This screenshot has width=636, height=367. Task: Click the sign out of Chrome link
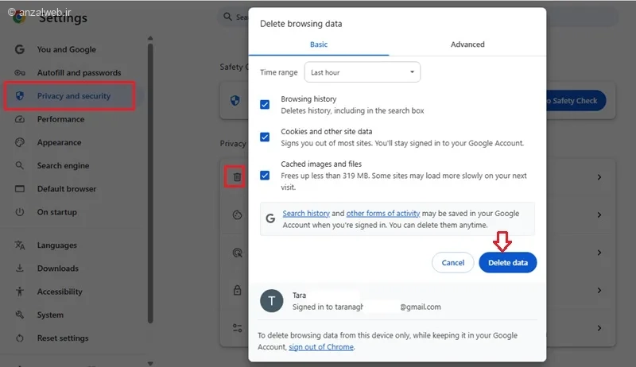321,347
